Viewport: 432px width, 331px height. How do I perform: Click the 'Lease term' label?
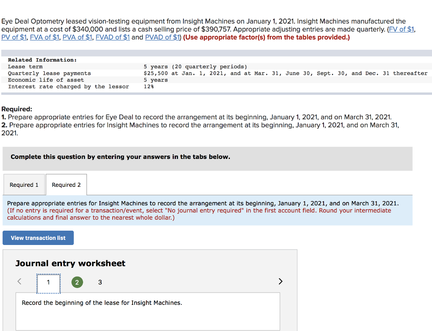click(x=25, y=67)
